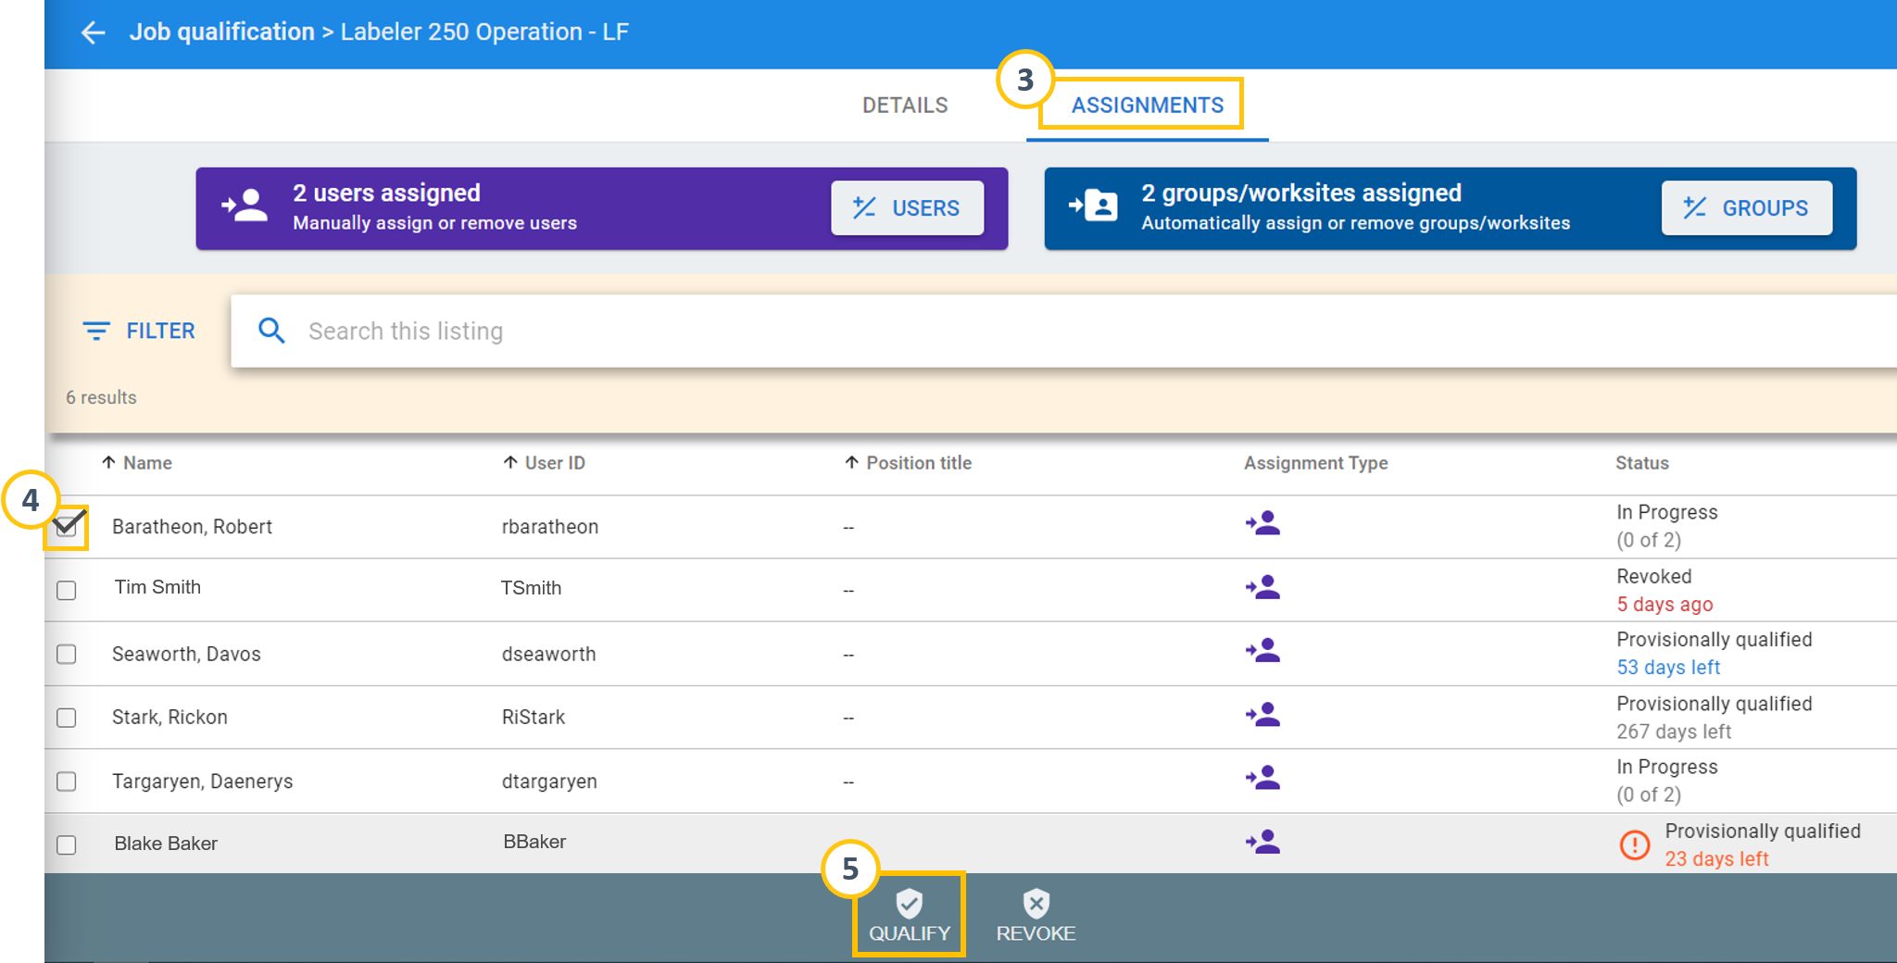The width and height of the screenshot is (1897, 963).
Task: Select the Tim Smith checkbox
Action: (x=67, y=590)
